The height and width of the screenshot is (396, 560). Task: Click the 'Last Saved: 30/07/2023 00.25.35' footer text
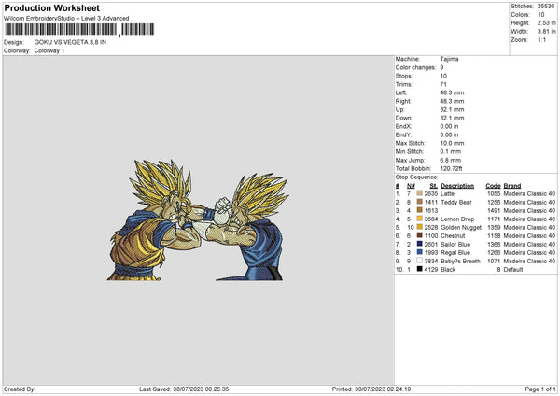point(184,389)
